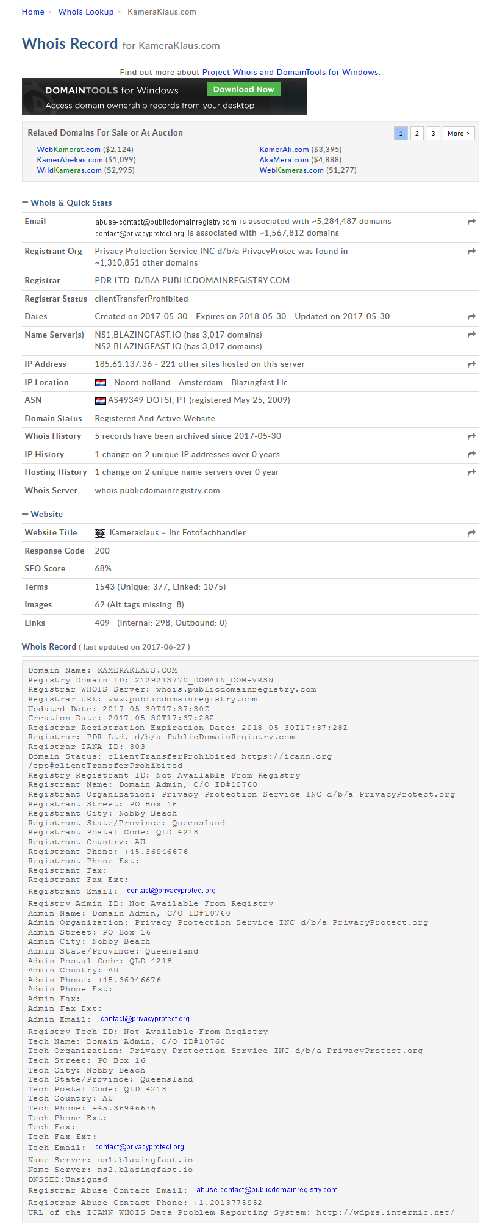The width and height of the screenshot is (497, 1227).
Task: Collapse the Website section
Action: tap(25, 514)
